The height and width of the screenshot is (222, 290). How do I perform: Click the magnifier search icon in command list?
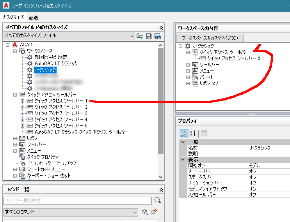coord(158,200)
